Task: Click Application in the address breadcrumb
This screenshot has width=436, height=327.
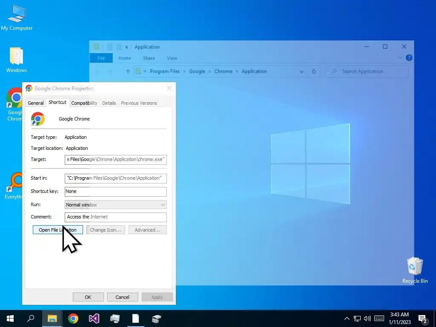Action: [x=254, y=72]
